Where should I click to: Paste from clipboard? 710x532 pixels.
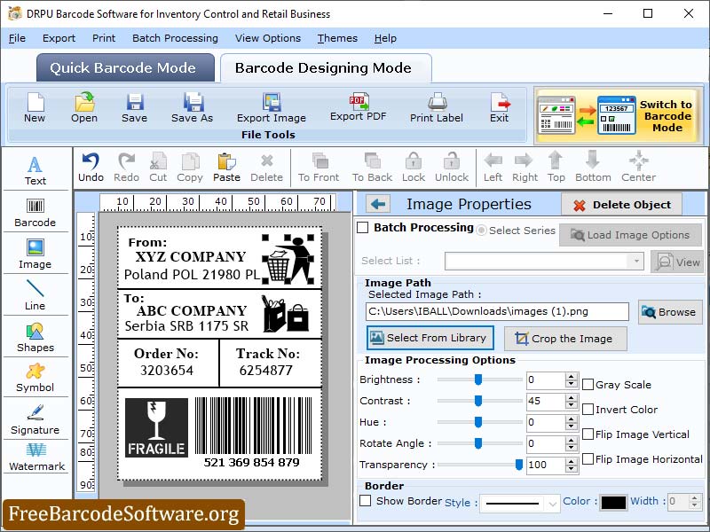click(227, 168)
